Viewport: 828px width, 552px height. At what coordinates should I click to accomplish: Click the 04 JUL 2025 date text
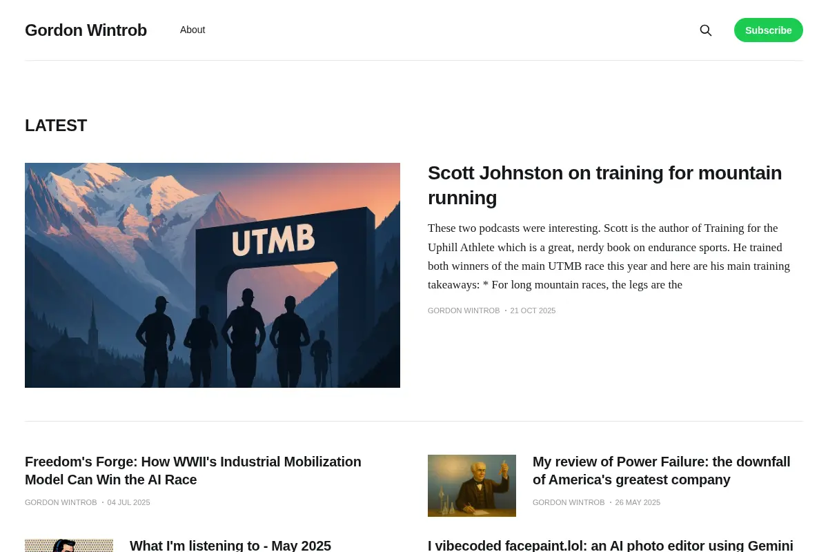[128, 502]
